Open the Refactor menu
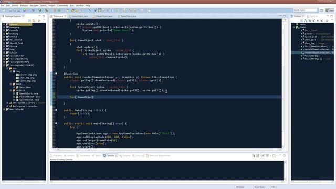336x189 pixels. [24, 6]
